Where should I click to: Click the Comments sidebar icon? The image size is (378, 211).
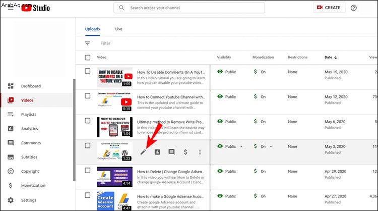click(x=11, y=143)
